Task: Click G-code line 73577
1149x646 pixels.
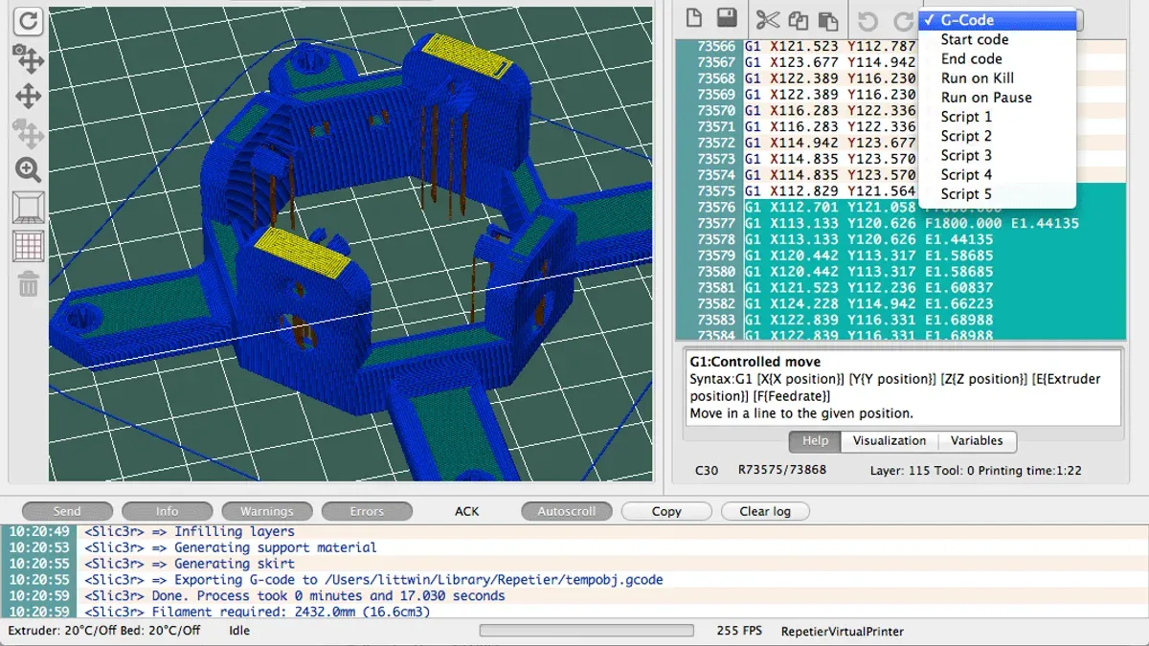Action: coord(900,223)
